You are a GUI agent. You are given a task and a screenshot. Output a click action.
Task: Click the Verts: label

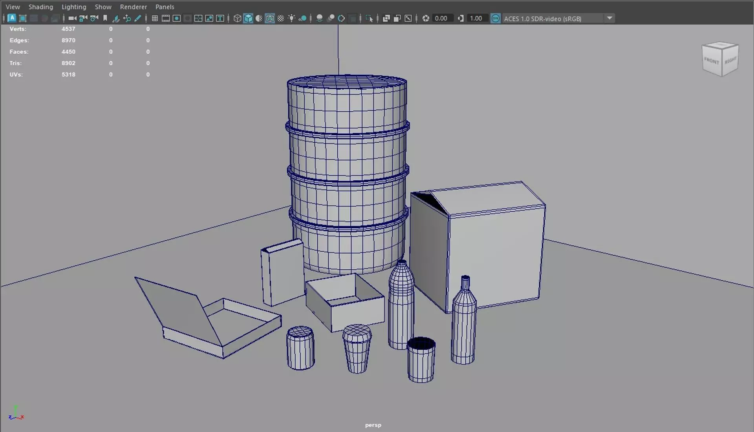pos(18,29)
